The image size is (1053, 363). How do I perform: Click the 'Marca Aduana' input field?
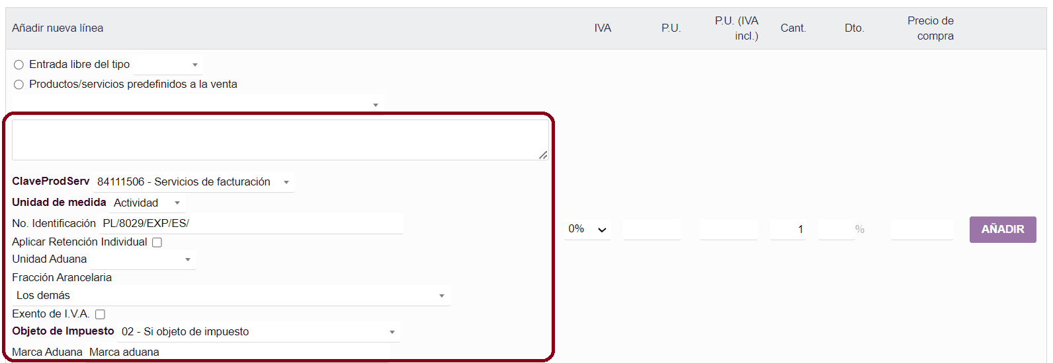click(x=198, y=352)
